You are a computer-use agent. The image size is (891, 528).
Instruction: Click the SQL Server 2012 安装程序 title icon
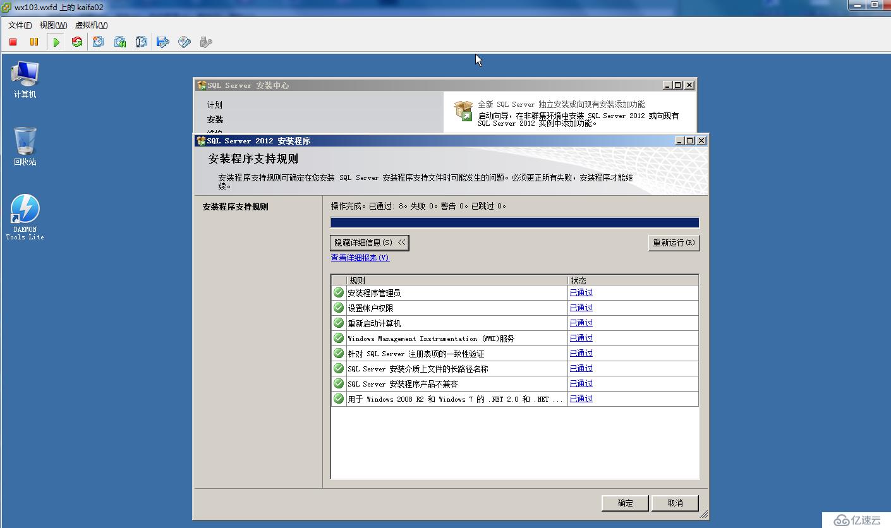[x=202, y=141]
